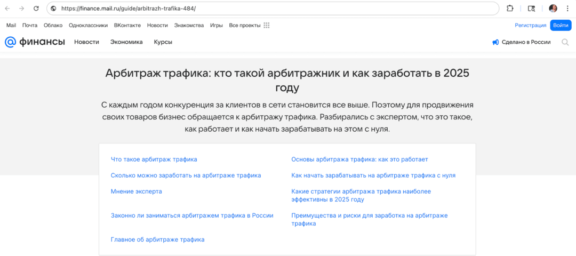Jump to Как начать зарабатывать с нуля
This screenshot has height=256, width=576.
tap(373, 175)
